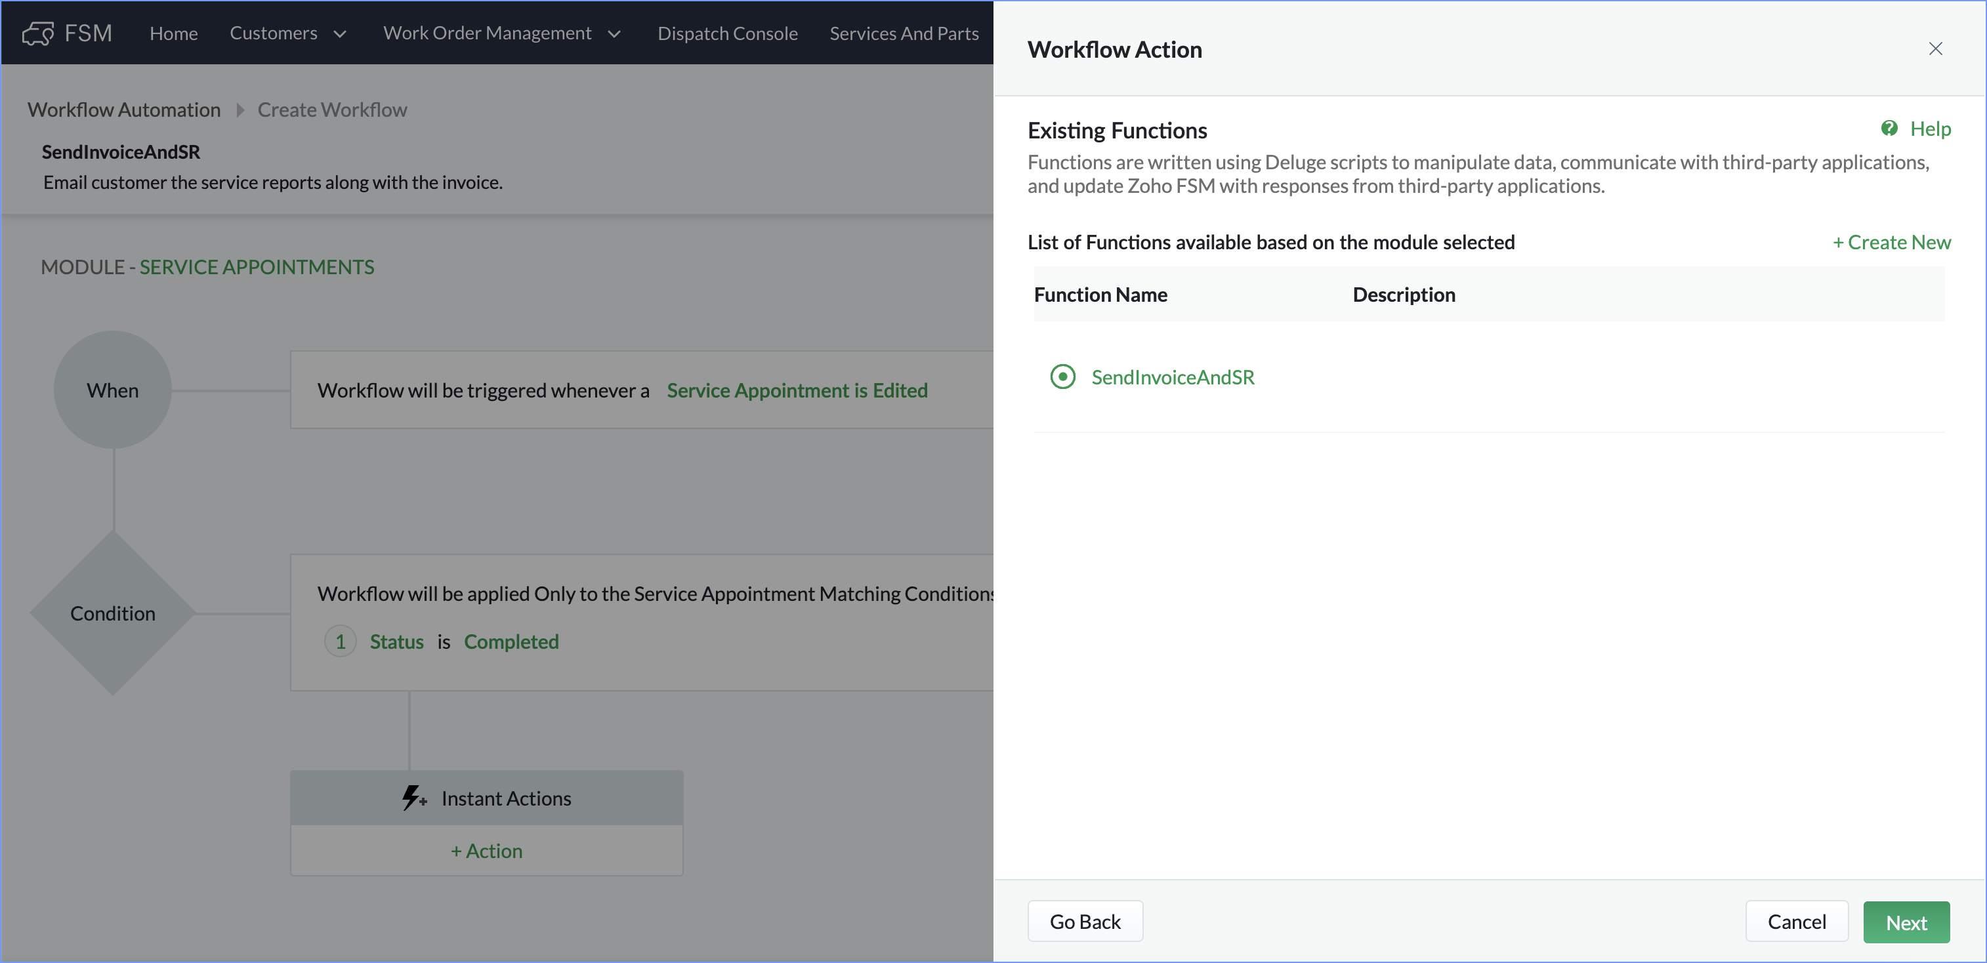Click the Go Back button
This screenshot has height=963, width=1987.
[1085, 922]
